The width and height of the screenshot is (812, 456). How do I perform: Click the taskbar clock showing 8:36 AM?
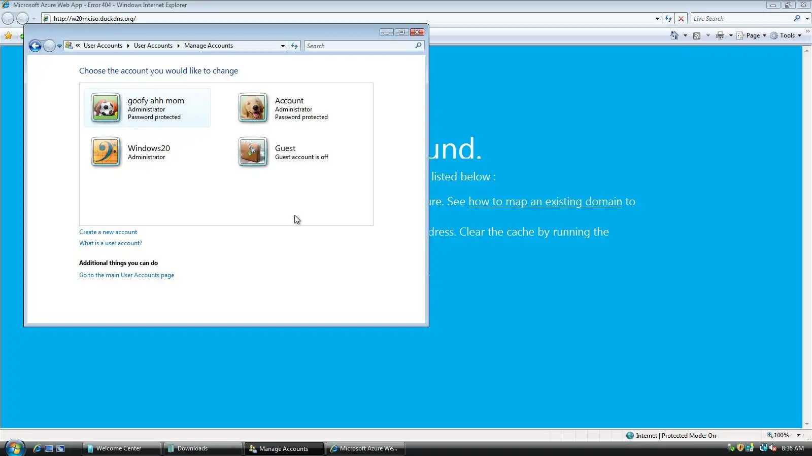pos(793,448)
